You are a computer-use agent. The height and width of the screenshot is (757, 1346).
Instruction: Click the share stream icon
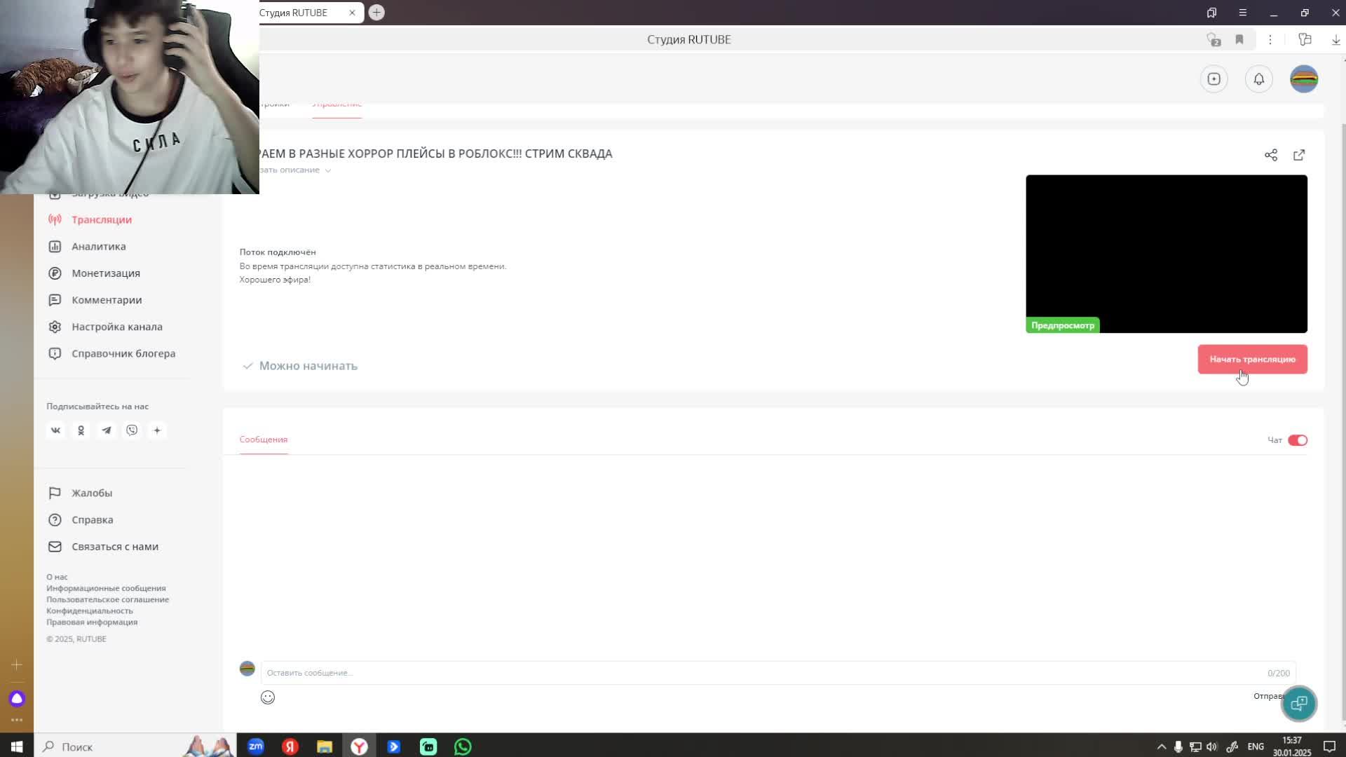point(1271,155)
